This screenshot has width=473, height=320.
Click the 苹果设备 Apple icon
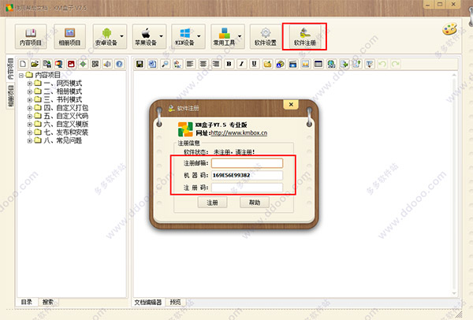146,33
